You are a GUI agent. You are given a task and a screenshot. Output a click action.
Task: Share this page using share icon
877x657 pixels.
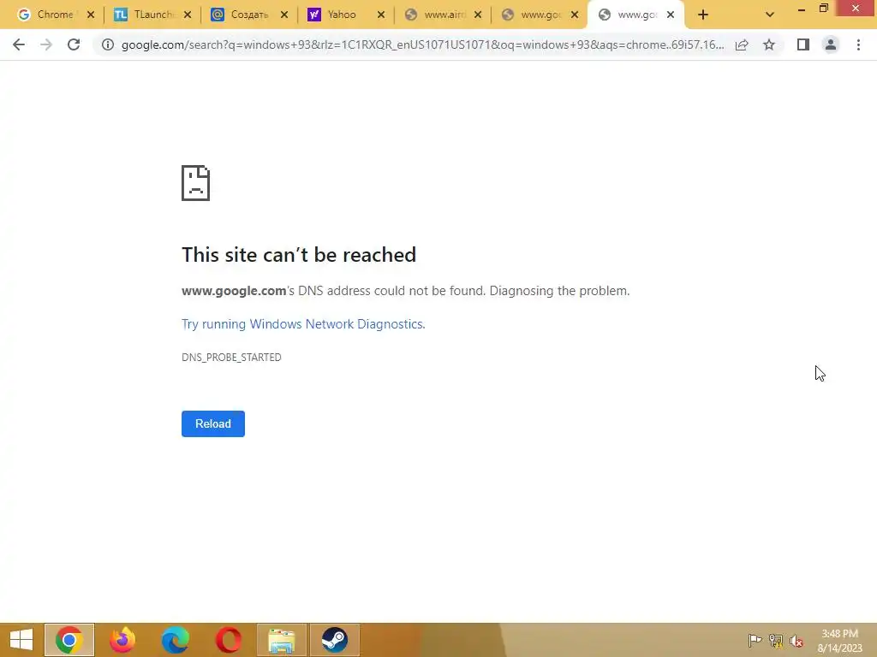[x=742, y=44]
